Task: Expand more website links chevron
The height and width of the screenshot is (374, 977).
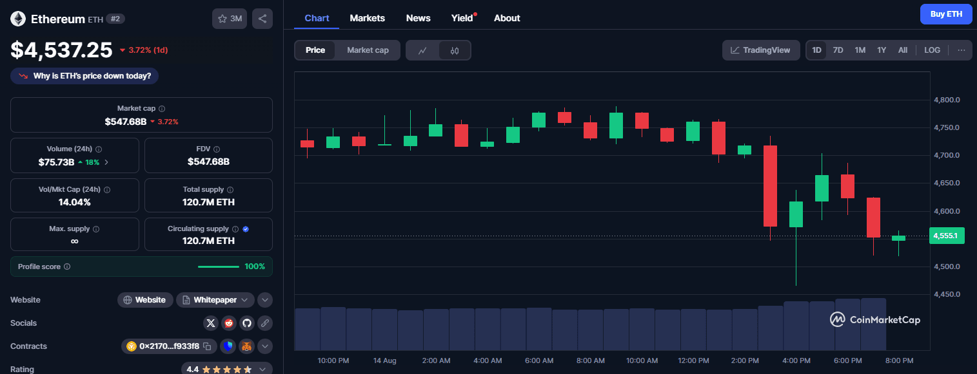Action: [x=265, y=300]
